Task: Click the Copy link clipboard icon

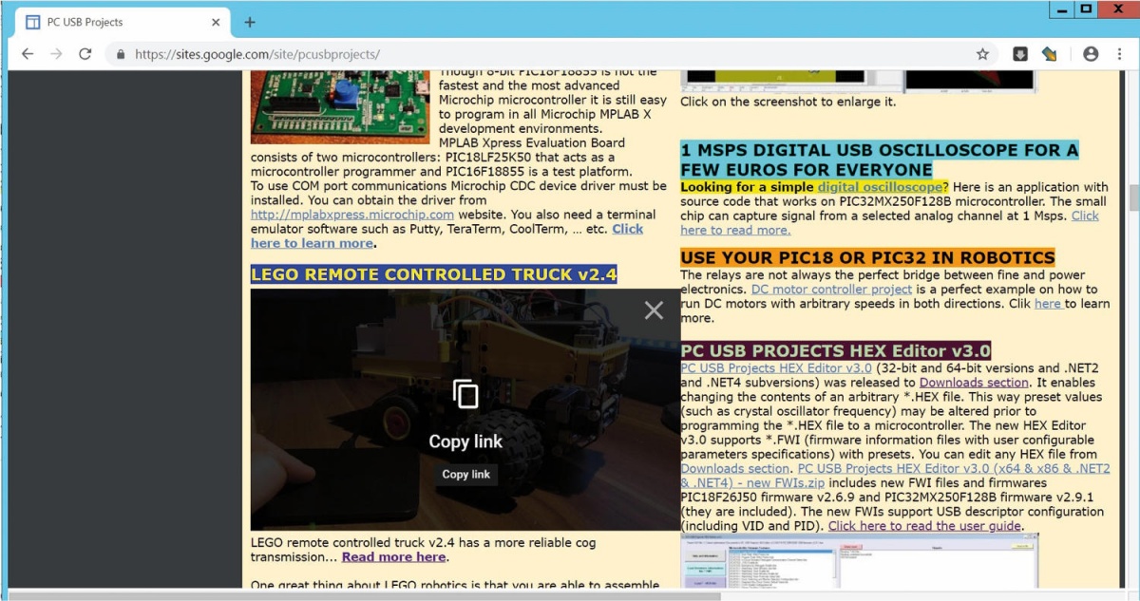Action: 465,394
